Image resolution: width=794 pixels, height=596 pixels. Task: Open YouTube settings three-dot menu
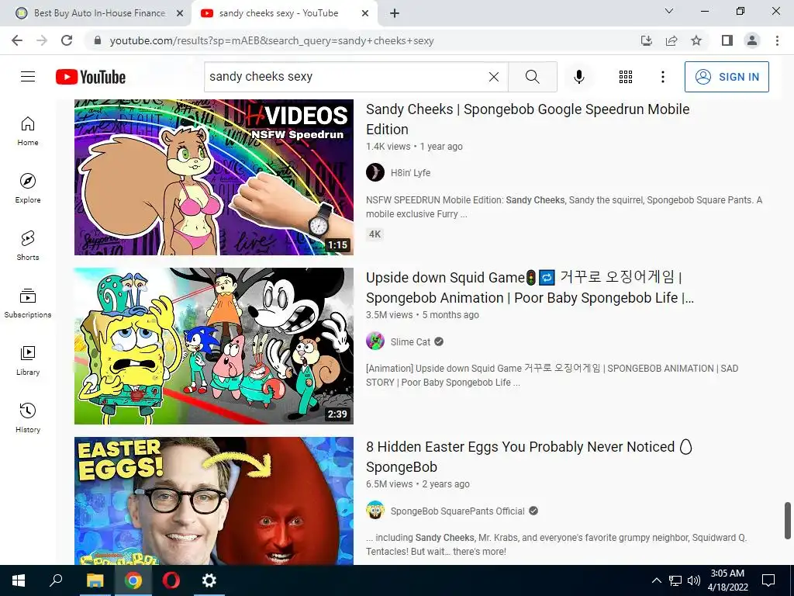(x=662, y=77)
